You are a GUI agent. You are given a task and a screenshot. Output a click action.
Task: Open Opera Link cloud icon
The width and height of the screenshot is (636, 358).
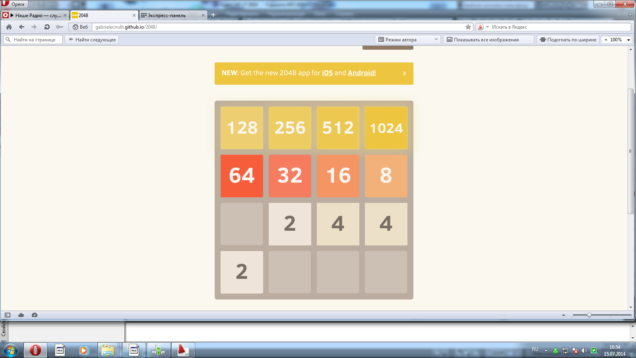21,315
